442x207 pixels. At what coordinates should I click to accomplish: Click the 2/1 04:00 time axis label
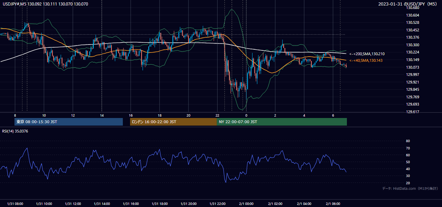pyautogui.click(x=304, y=204)
